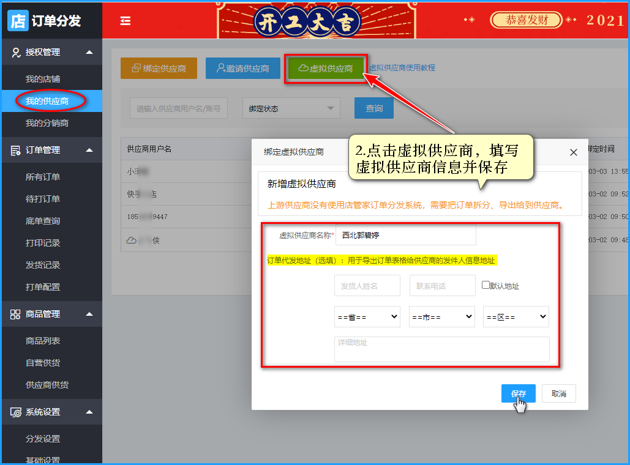Click the 店 app logo icon
The width and height of the screenshot is (630, 465).
tap(18, 20)
